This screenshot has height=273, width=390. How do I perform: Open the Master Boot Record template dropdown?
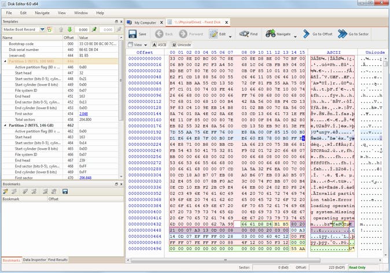(x=43, y=29)
